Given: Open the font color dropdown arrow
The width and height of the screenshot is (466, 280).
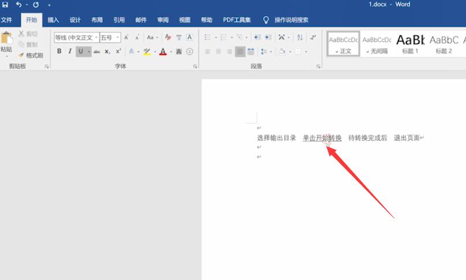Looking at the screenshot, I should 171,52.
